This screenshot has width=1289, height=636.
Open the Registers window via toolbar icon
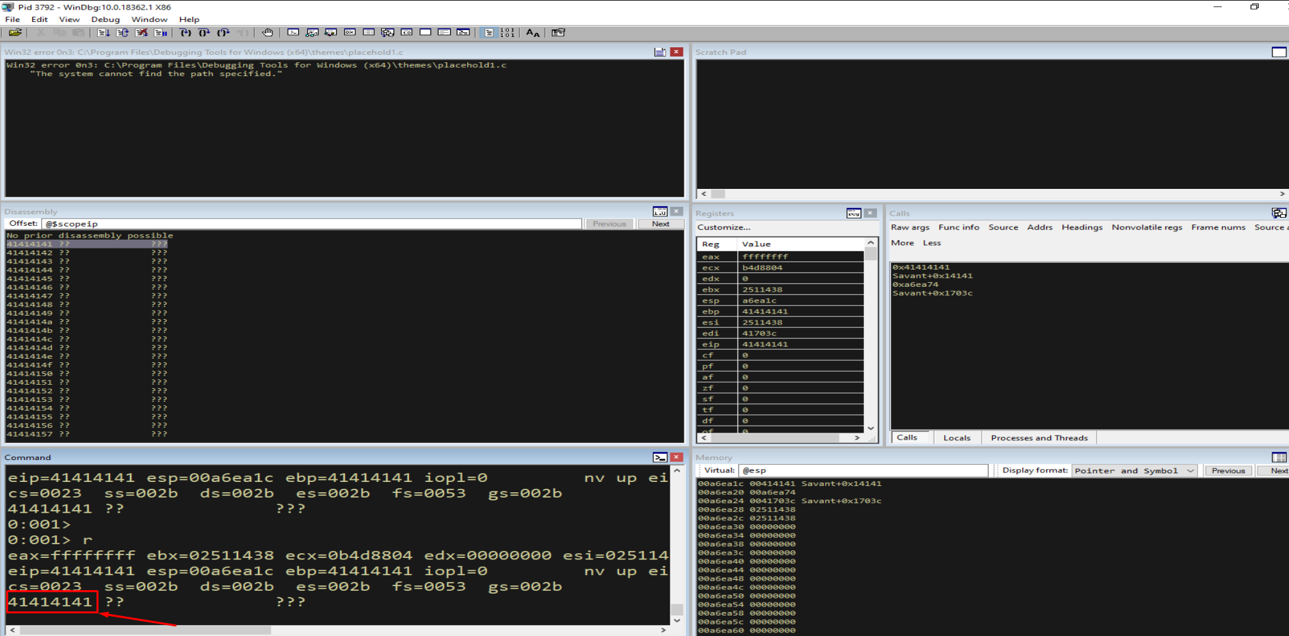click(x=350, y=32)
